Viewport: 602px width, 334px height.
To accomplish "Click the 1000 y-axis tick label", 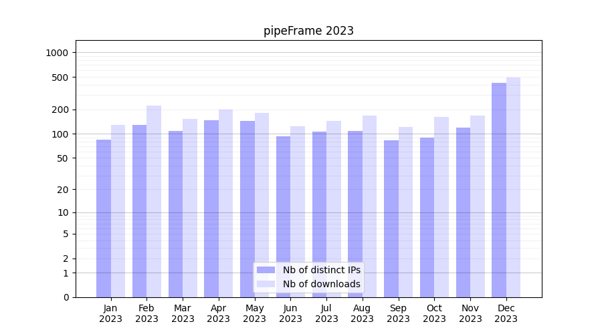I will tap(57, 53).
